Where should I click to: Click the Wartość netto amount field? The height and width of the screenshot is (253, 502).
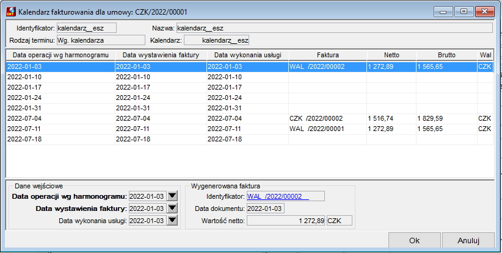click(x=286, y=221)
